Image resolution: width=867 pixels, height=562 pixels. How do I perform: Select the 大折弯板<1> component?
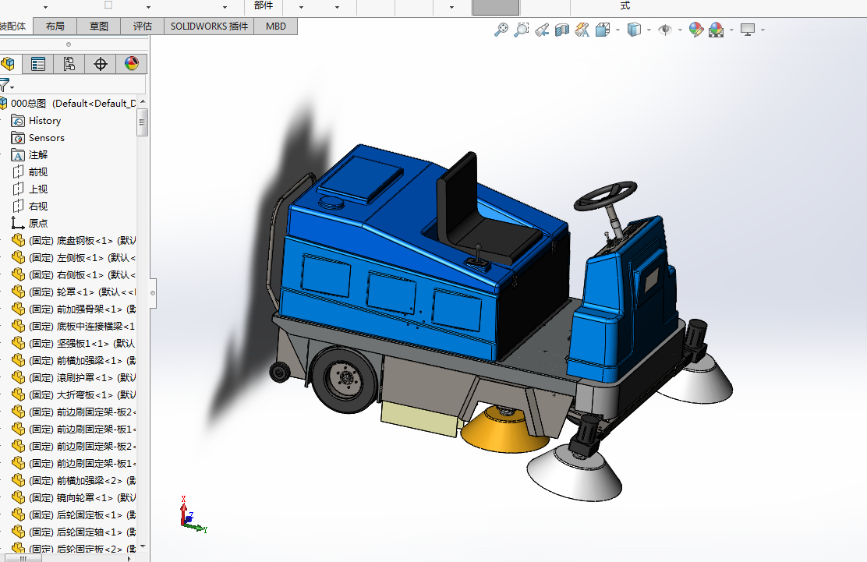click(73, 394)
